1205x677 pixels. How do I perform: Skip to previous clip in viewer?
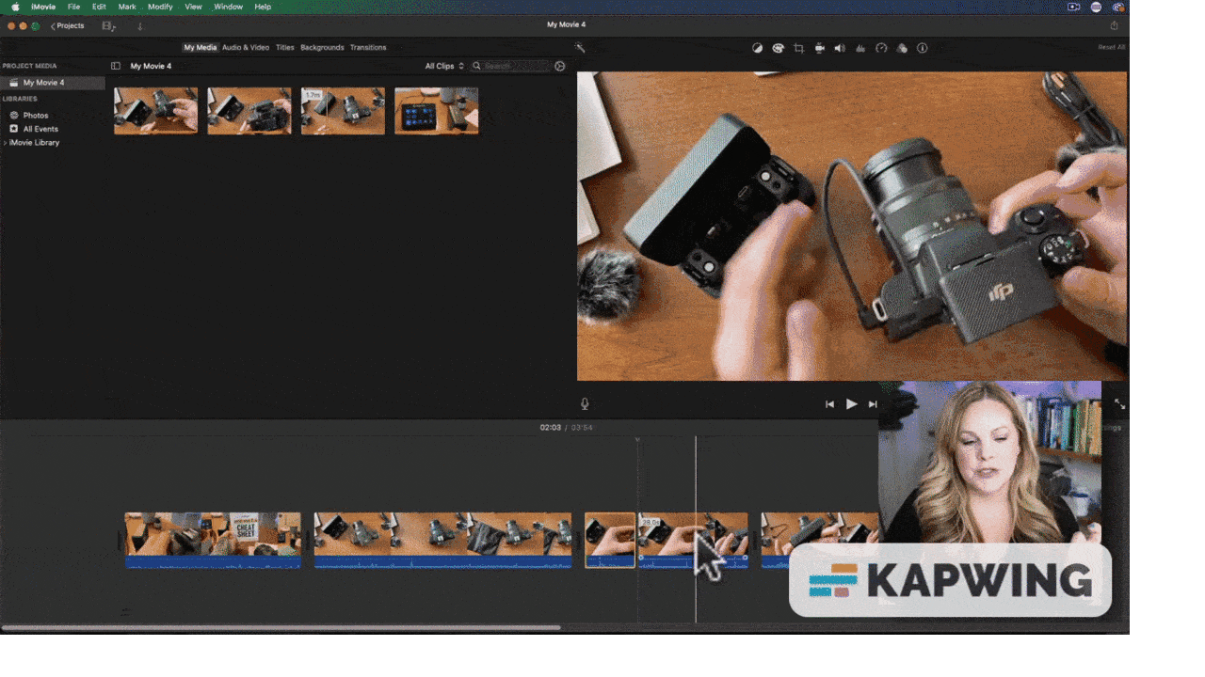pos(829,404)
